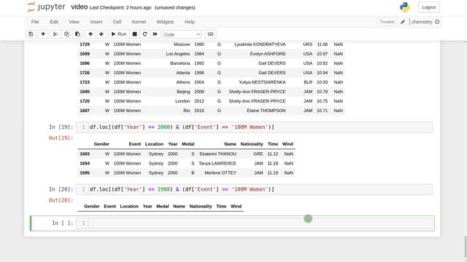Click the Yuliya NESTSIARENKA name cell
The width and height of the screenshot is (467, 262).
point(262,82)
